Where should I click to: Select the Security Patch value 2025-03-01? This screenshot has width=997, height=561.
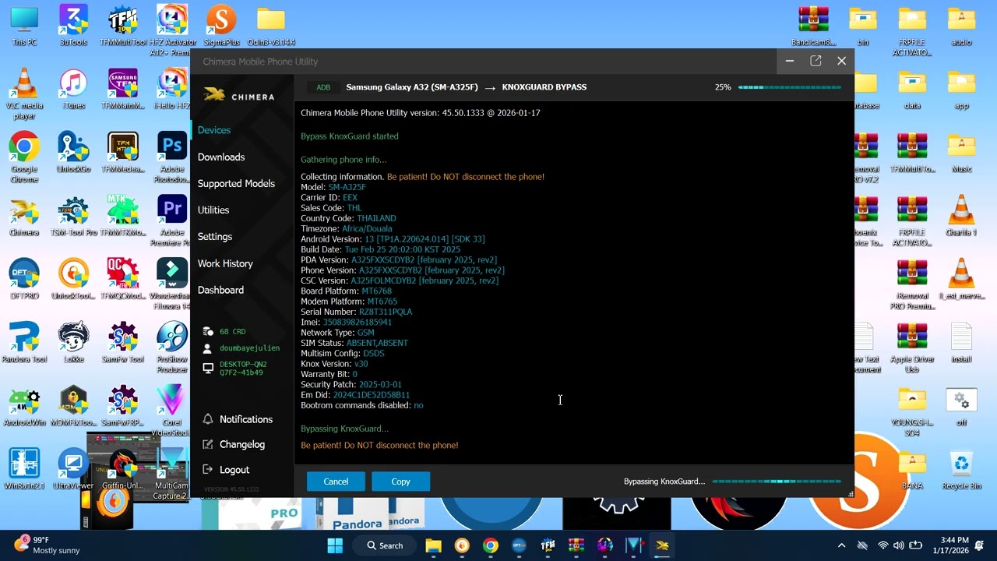380,384
